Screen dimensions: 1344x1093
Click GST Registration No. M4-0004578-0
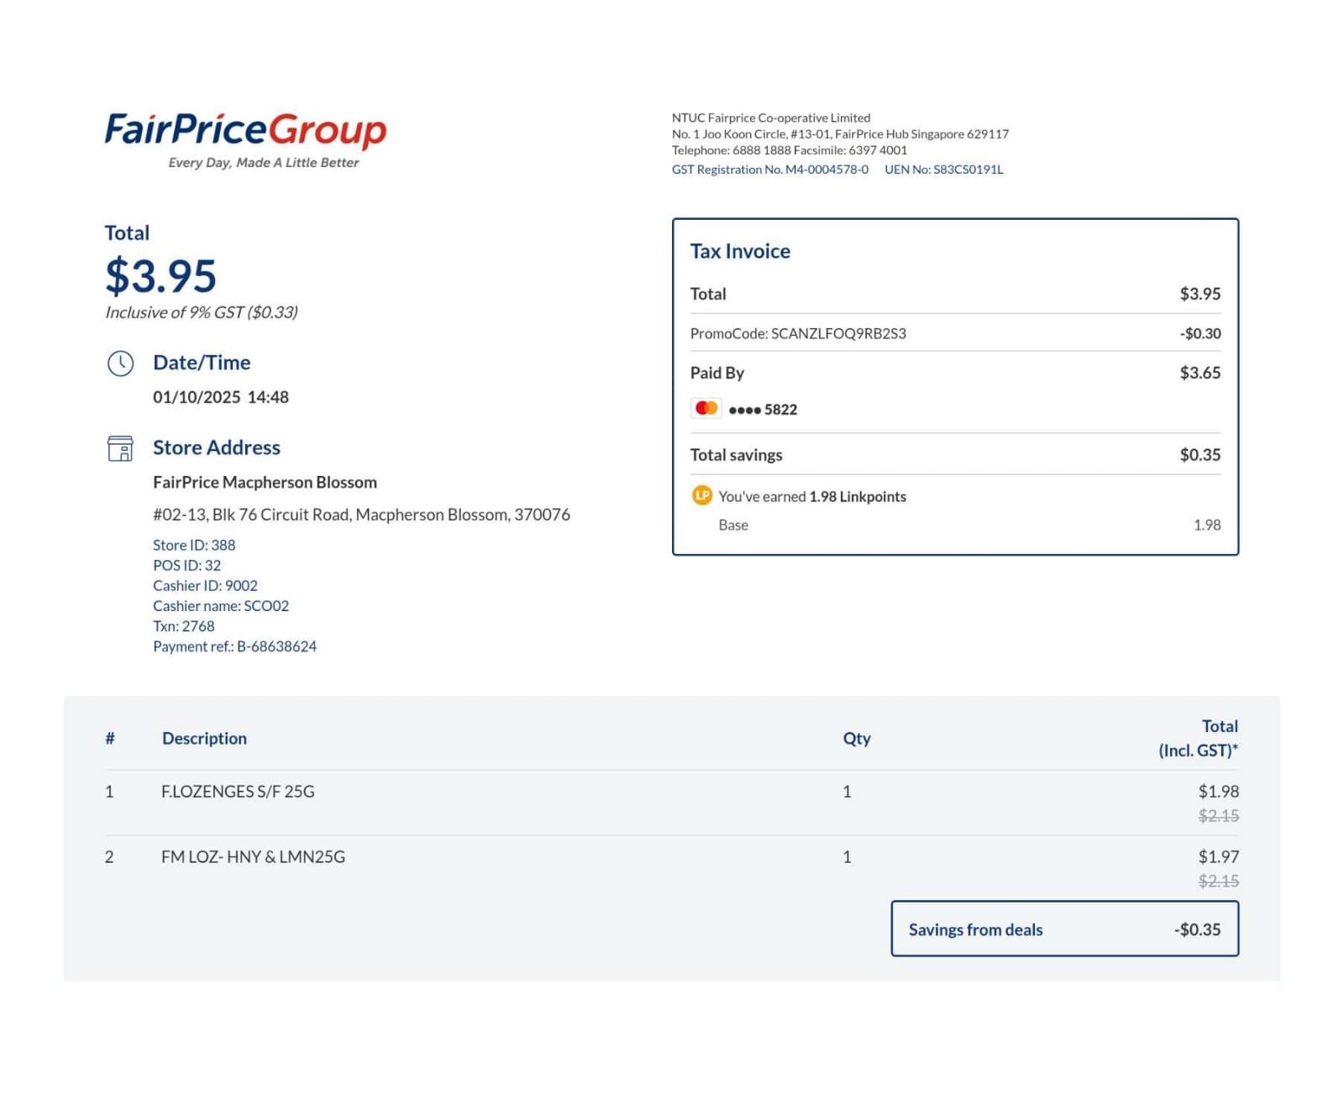coord(770,170)
